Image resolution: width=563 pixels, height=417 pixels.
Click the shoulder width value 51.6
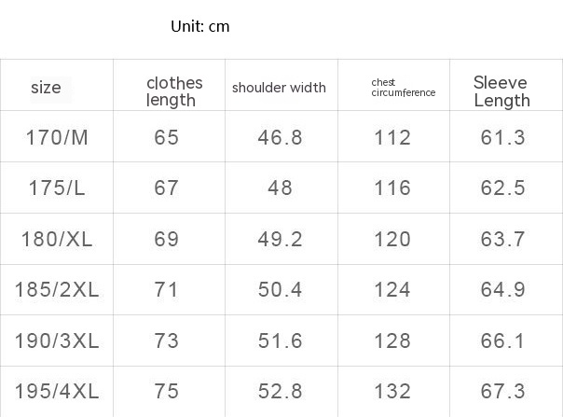(280, 341)
